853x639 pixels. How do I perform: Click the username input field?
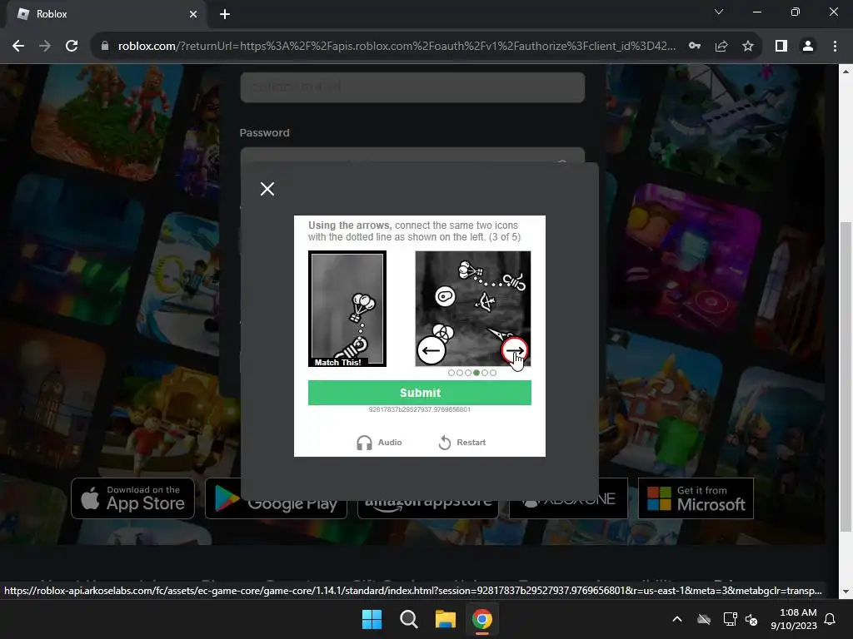pyautogui.click(x=412, y=87)
